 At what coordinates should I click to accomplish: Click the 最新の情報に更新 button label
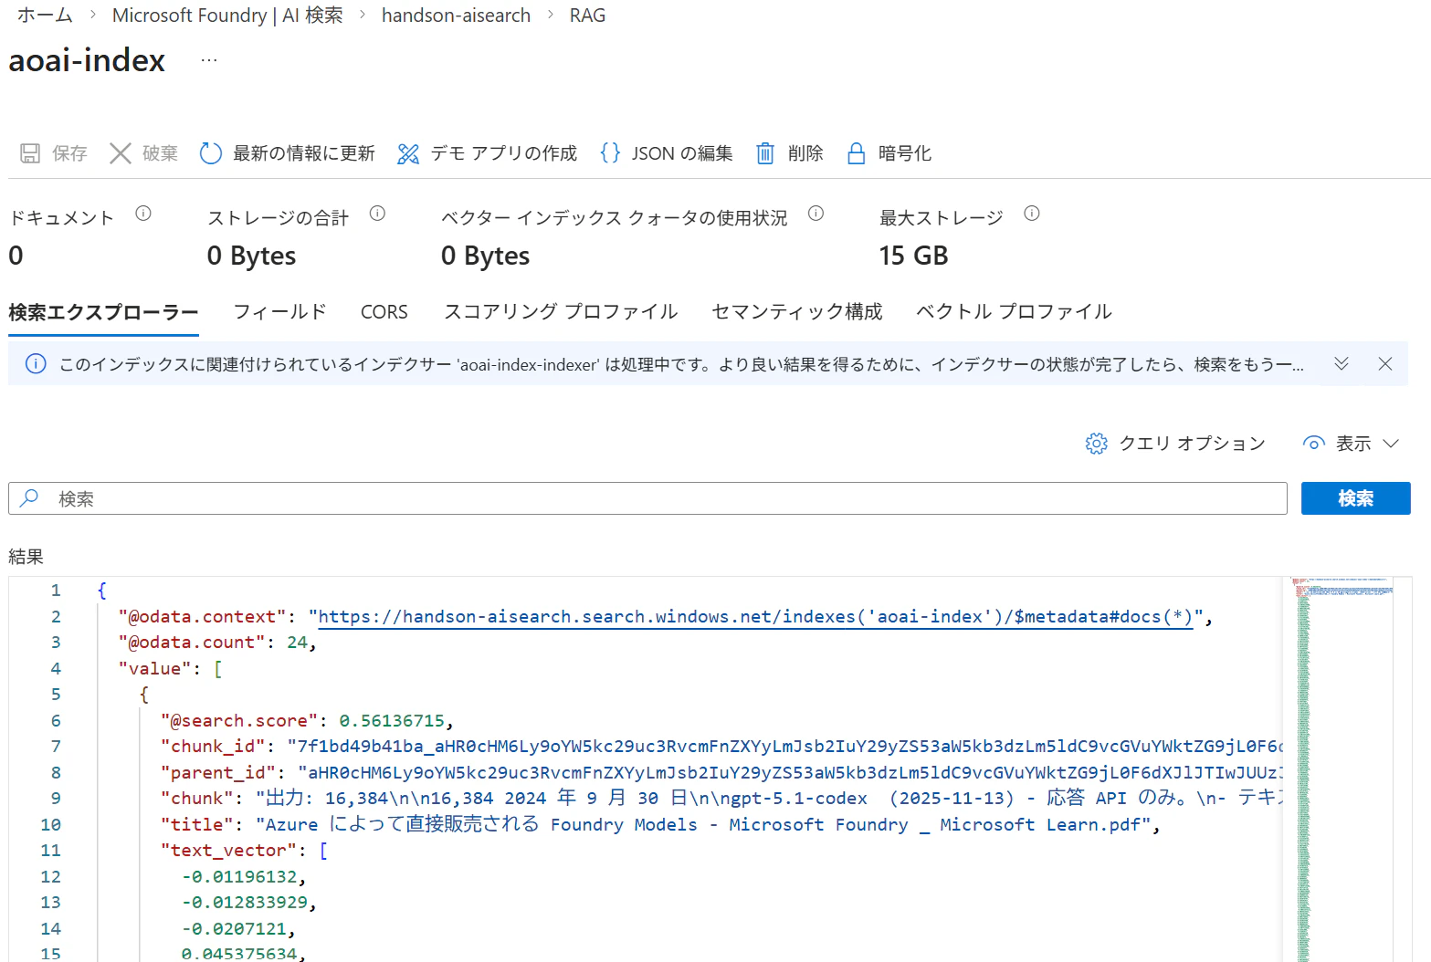[304, 153]
